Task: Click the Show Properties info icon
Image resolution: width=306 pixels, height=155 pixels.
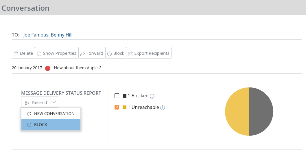Action: [39, 54]
